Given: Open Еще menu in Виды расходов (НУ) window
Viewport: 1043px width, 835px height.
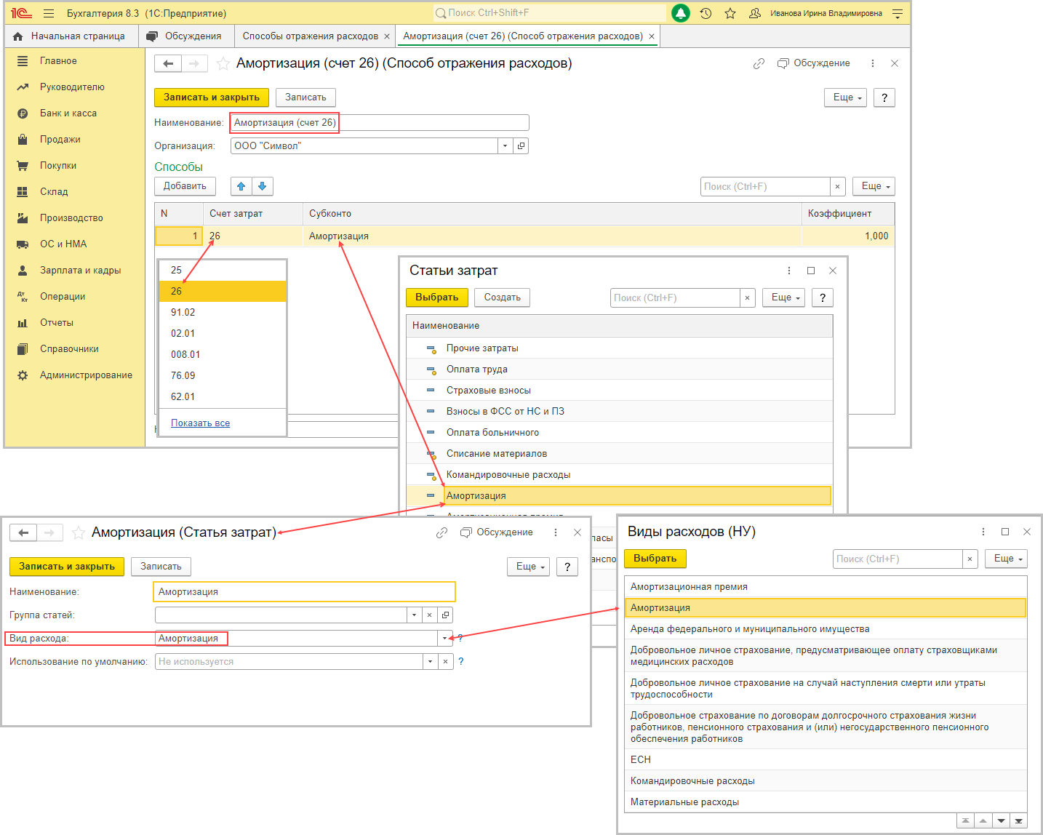Looking at the screenshot, I should 1006,559.
